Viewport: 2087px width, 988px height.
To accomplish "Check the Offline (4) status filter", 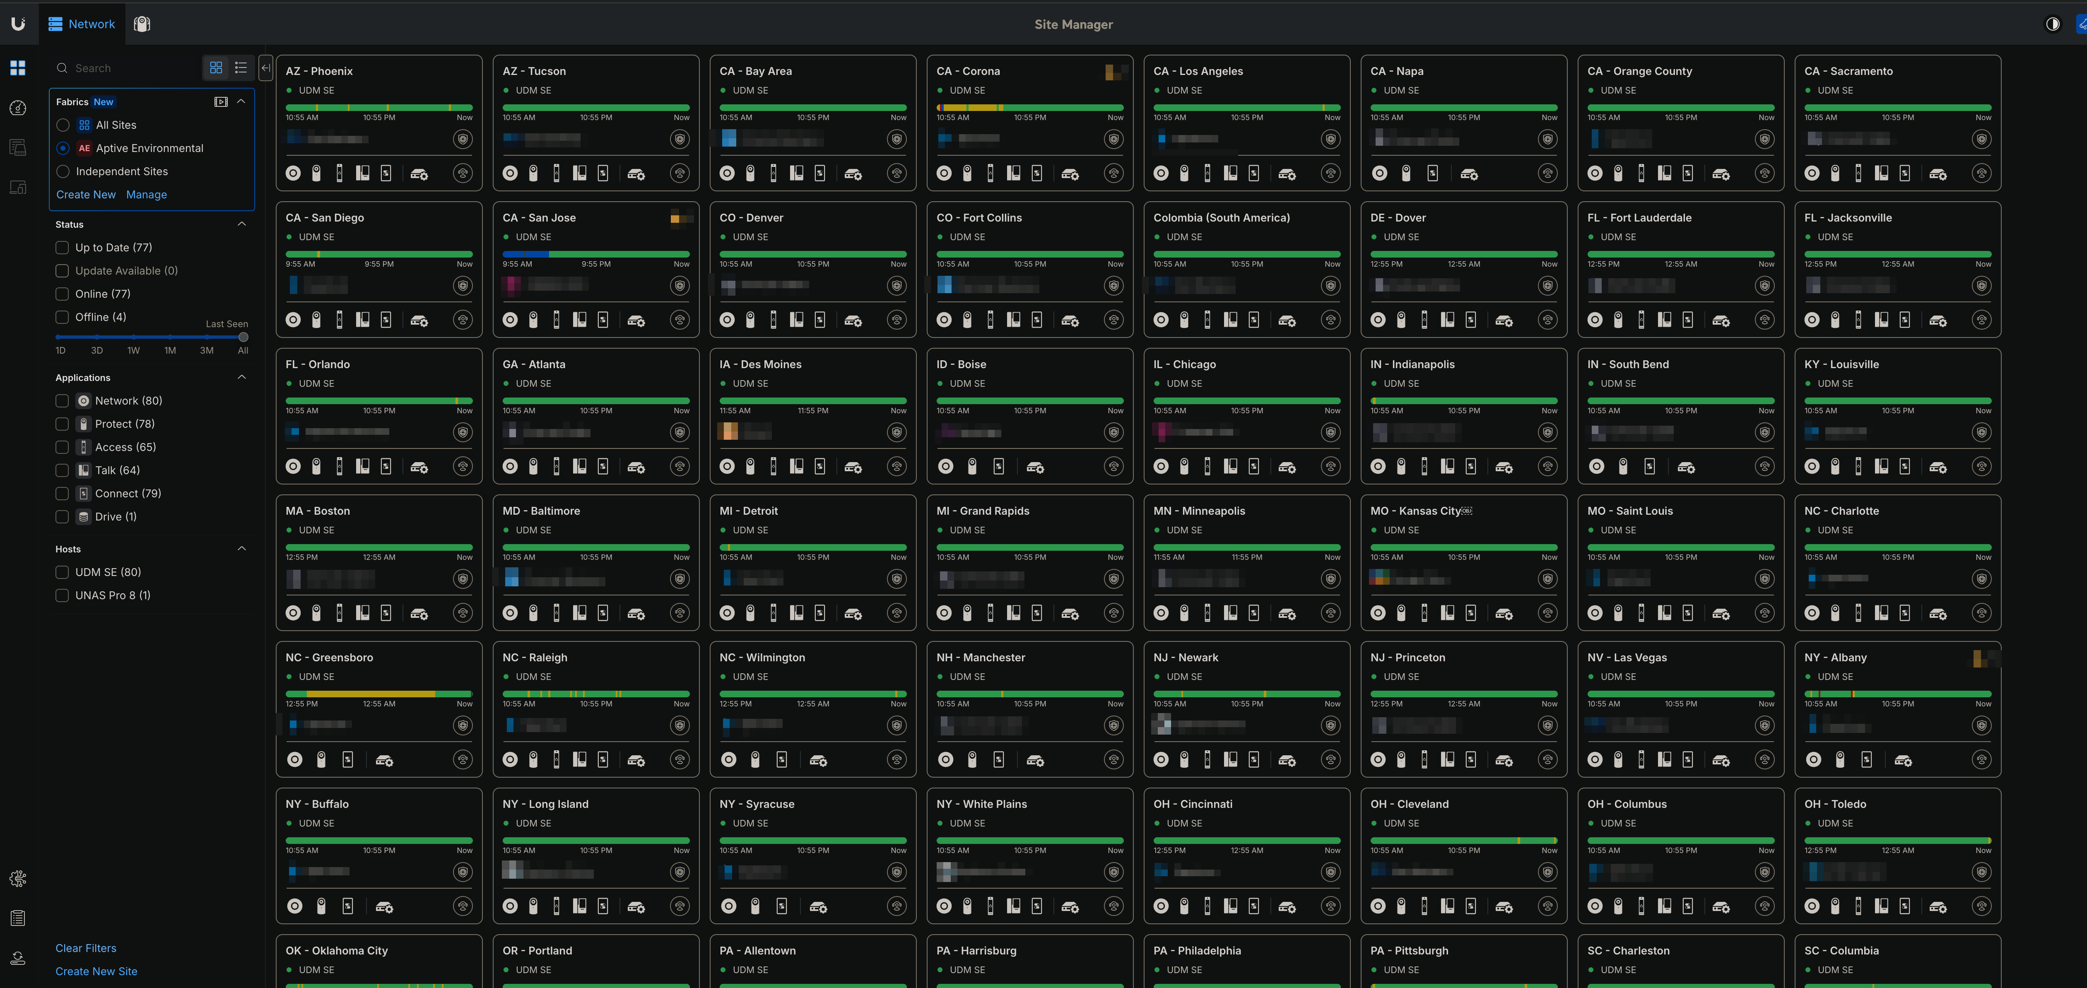I will (x=63, y=318).
